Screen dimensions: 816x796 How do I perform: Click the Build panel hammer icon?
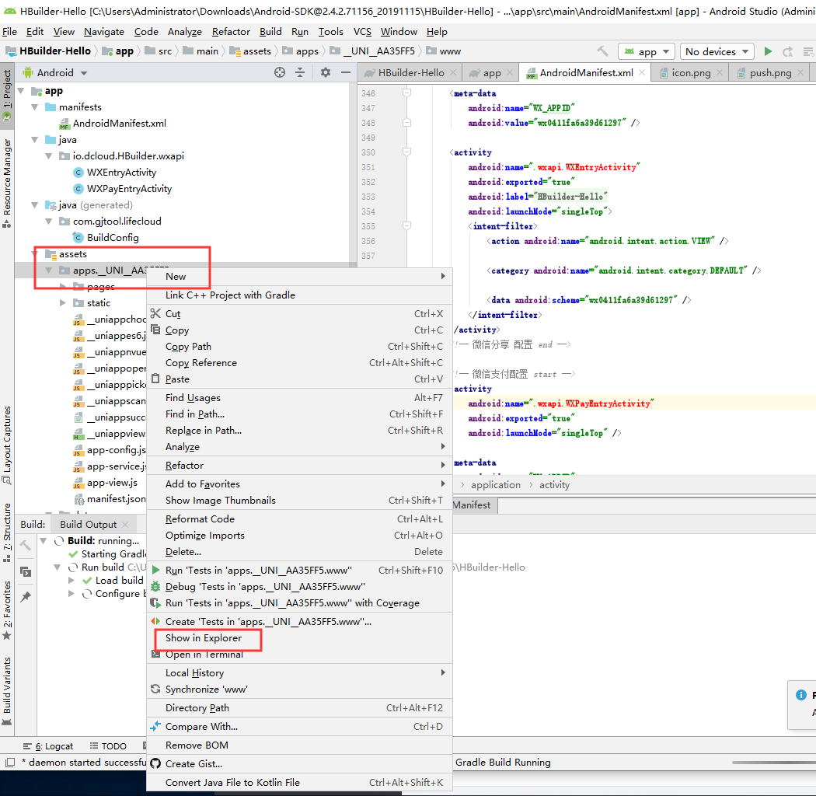click(25, 546)
